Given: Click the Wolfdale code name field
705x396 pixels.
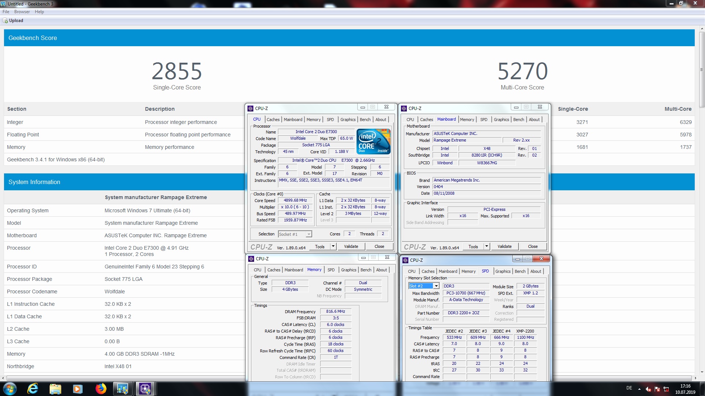Looking at the screenshot, I should point(298,139).
